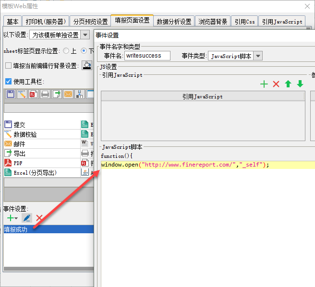Select Excel(分页导出) item in list

click(42, 173)
